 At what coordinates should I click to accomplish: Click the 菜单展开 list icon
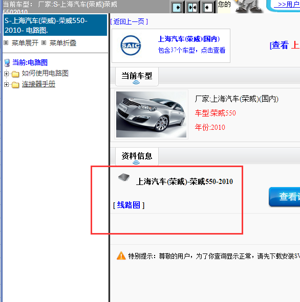click(x=6, y=43)
